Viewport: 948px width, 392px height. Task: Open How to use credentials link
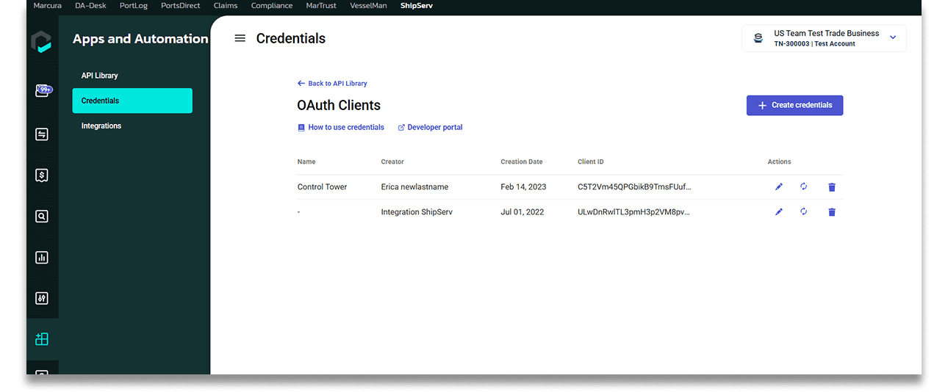click(x=341, y=127)
